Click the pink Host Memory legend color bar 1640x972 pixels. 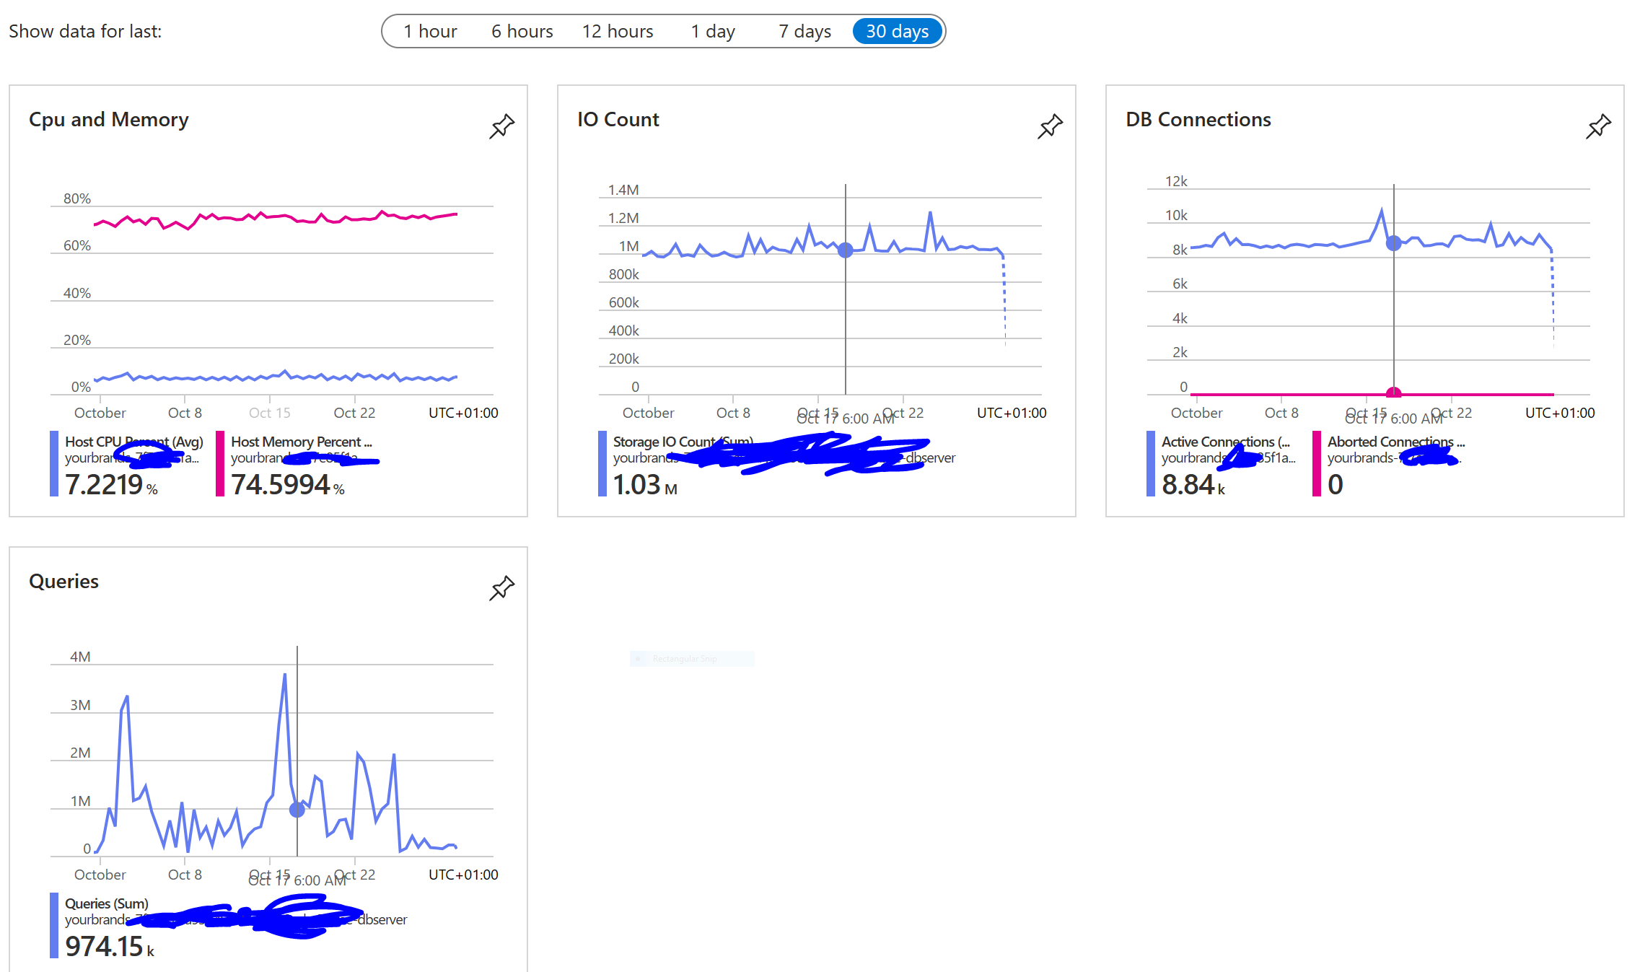point(220,464)
